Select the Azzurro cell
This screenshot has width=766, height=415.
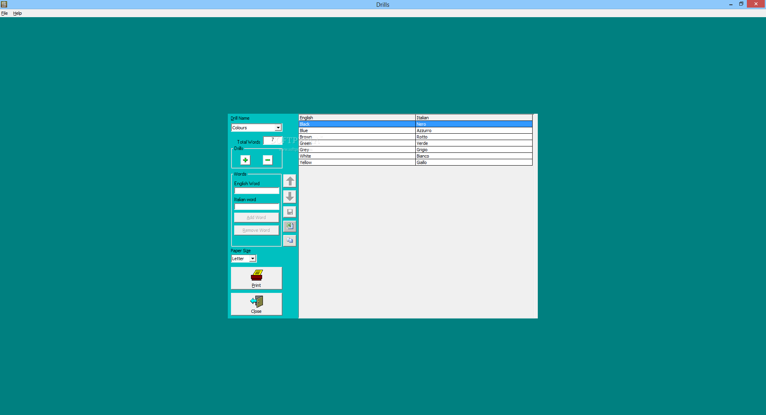click(474, 130)
